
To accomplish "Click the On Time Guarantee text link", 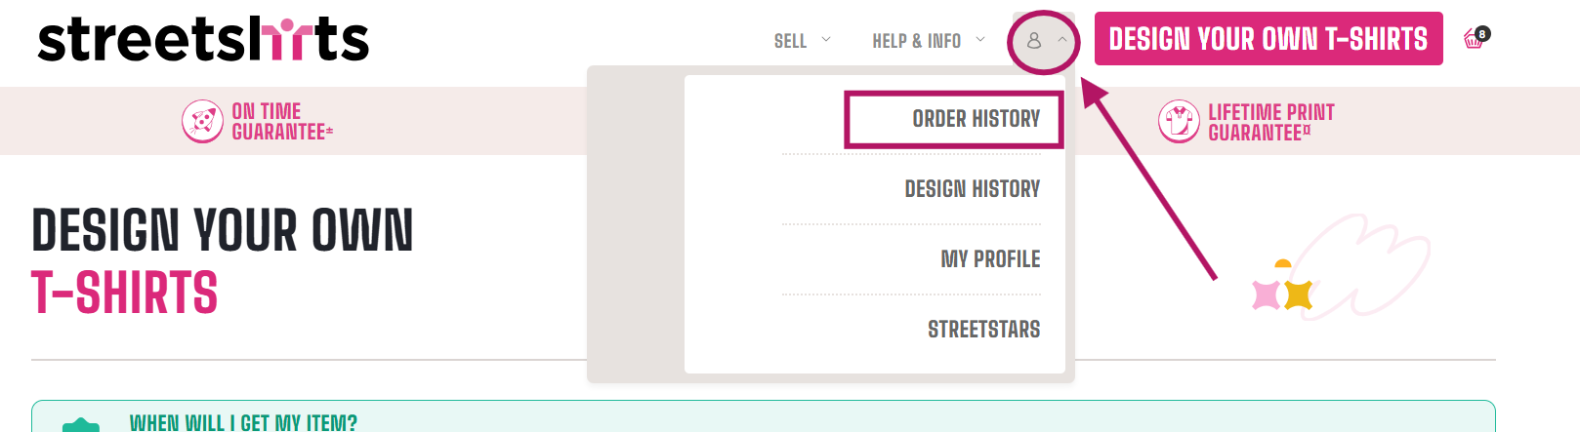I will [x=280, y=122].
